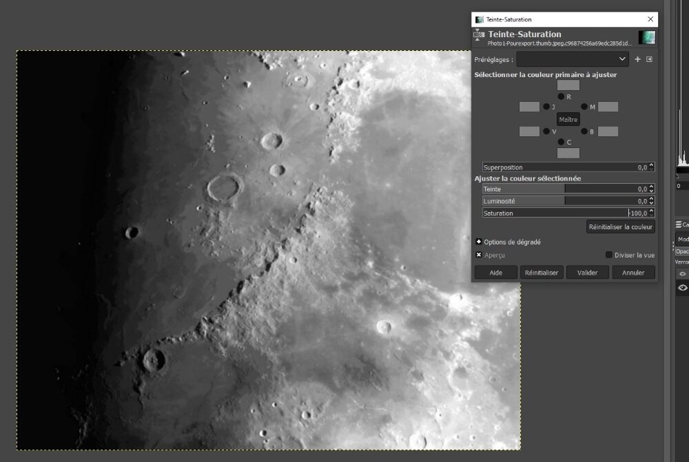
Task: Save settings as preset with plus icon
Action: (x=637, y=59)
